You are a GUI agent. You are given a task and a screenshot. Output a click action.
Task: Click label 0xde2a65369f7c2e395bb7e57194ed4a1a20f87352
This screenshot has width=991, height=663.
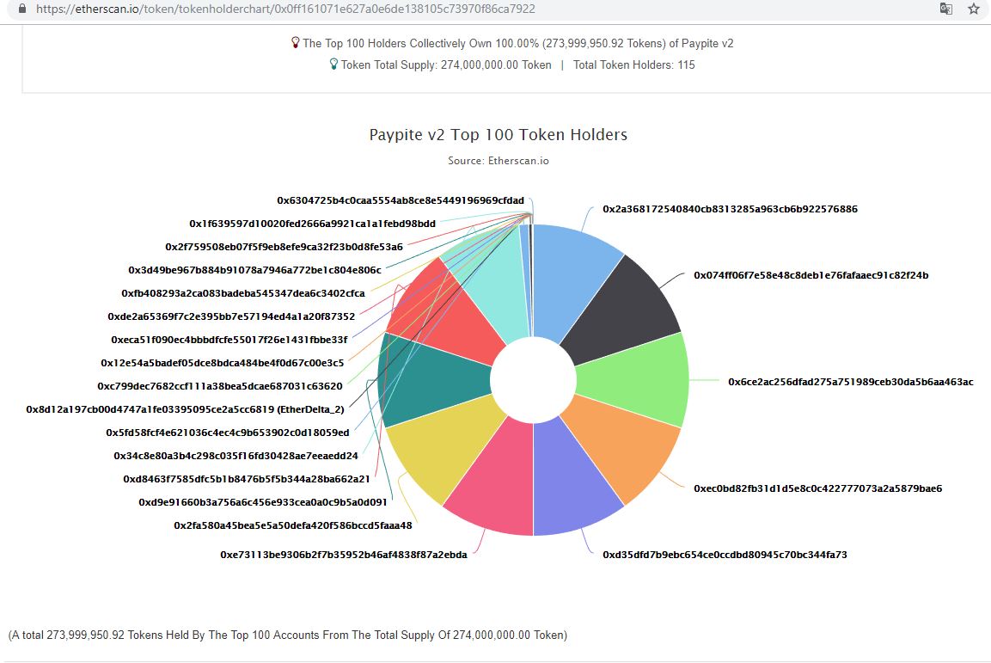coord(231,316)
